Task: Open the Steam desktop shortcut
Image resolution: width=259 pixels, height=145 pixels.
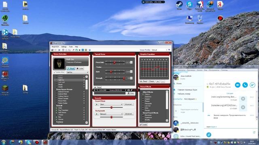Action: [179, 5]
